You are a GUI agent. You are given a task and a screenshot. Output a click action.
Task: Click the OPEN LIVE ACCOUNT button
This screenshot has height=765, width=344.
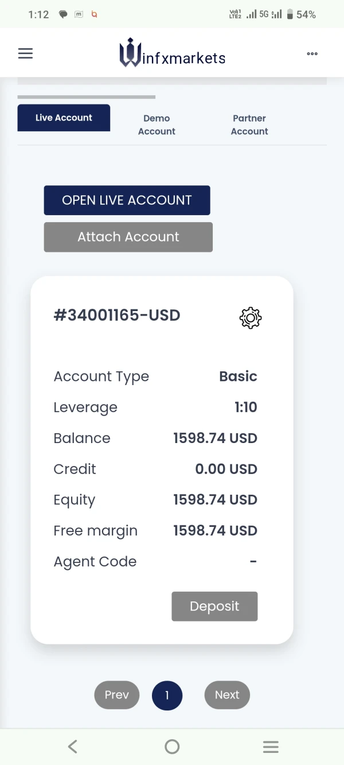pyautogui.click(x=127, y=200)
